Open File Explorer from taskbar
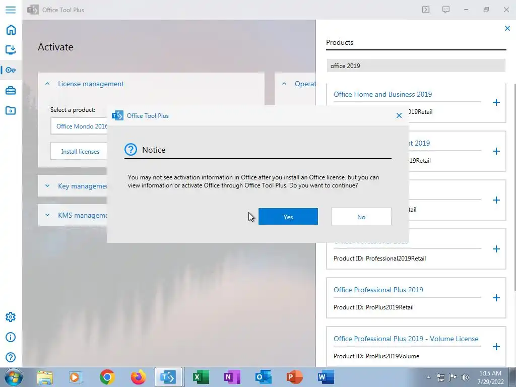This screenshot has height=387, width=516. (x=45, y=377)
